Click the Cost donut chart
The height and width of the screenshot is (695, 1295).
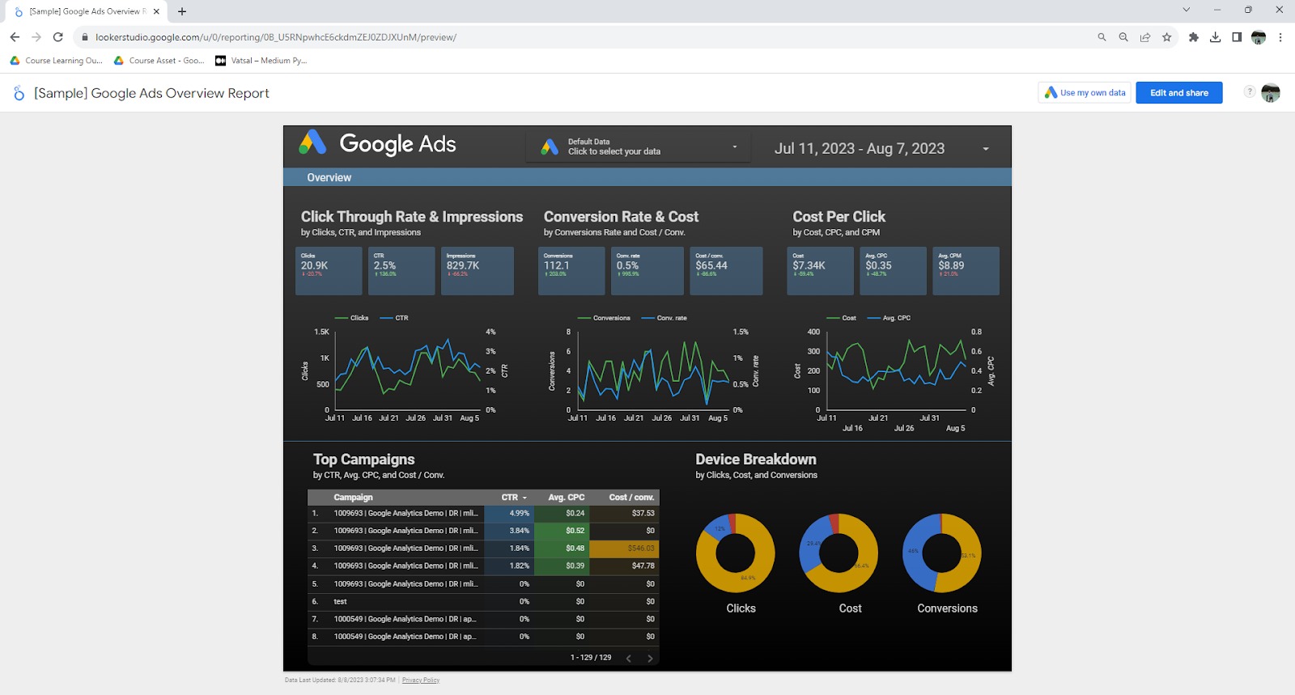839,553
